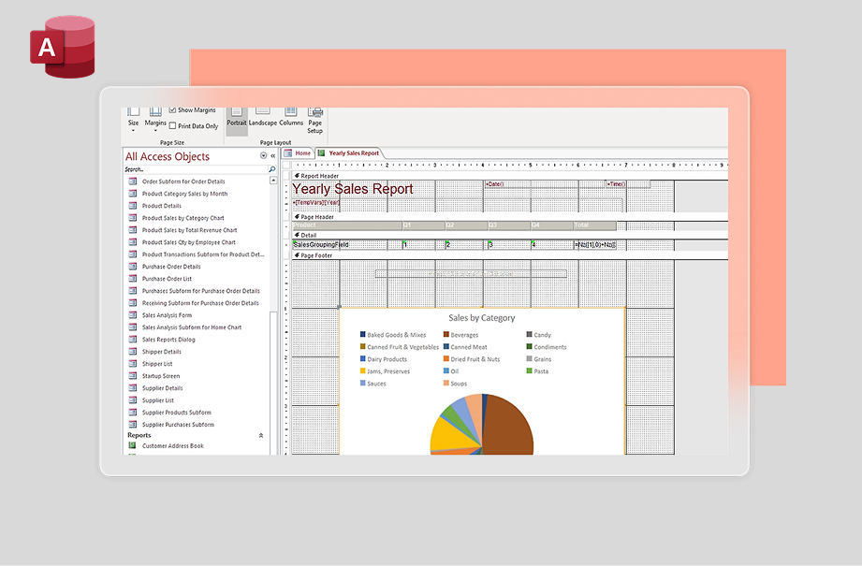
Task: Open the Page Setup dialog
Action: click(x=315, y=120)
